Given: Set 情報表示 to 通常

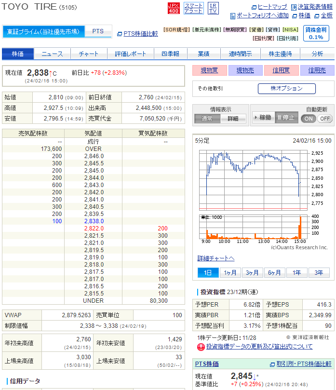Looking at the screenshot, I should pos(207,119).
